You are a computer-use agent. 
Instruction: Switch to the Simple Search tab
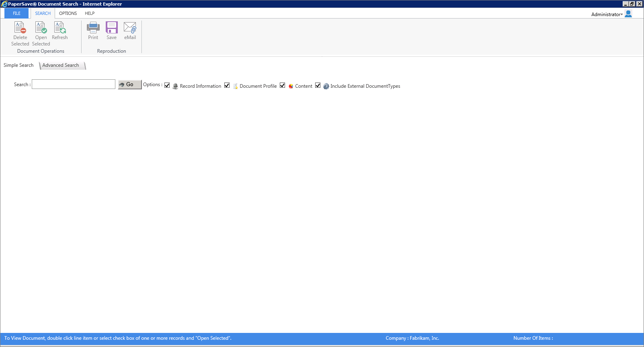18,65
